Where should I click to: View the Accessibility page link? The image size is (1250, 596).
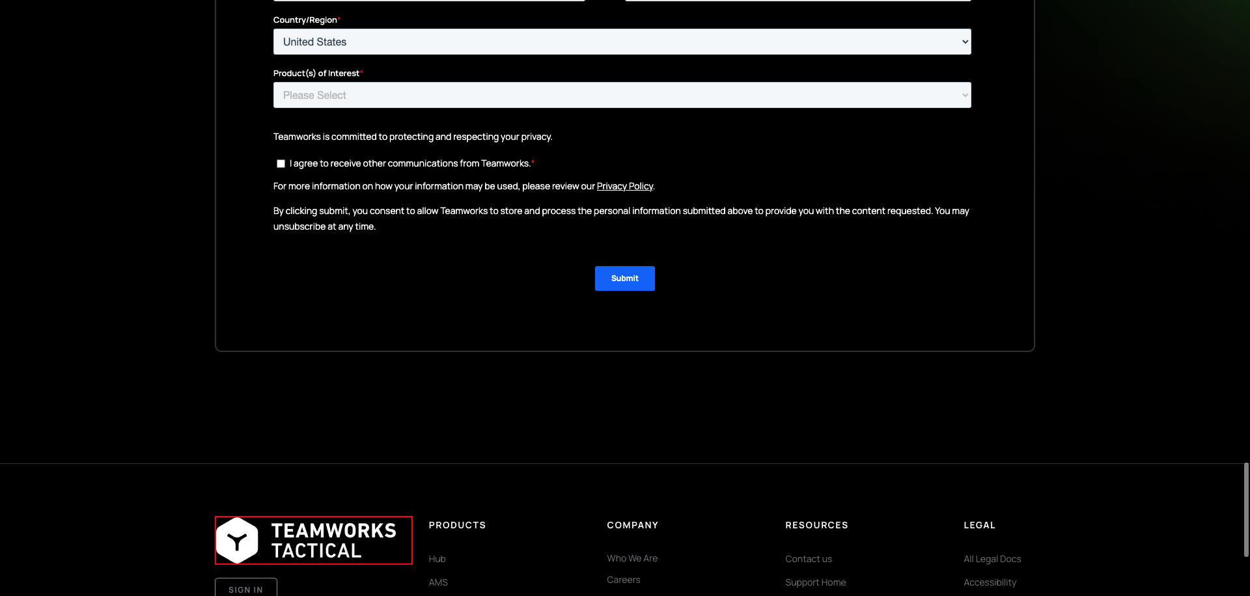click(989, 582)
